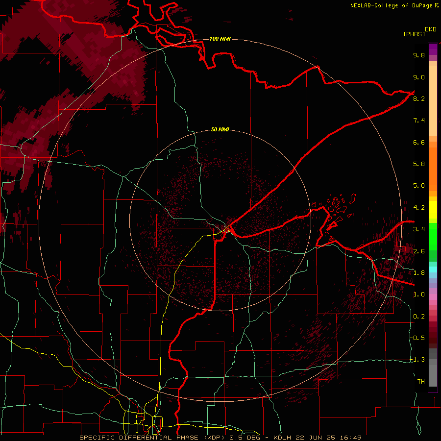This screenshot has height=441, width=441.
Task: Click the [PHAS] legend heading
Action: point(414,34)
